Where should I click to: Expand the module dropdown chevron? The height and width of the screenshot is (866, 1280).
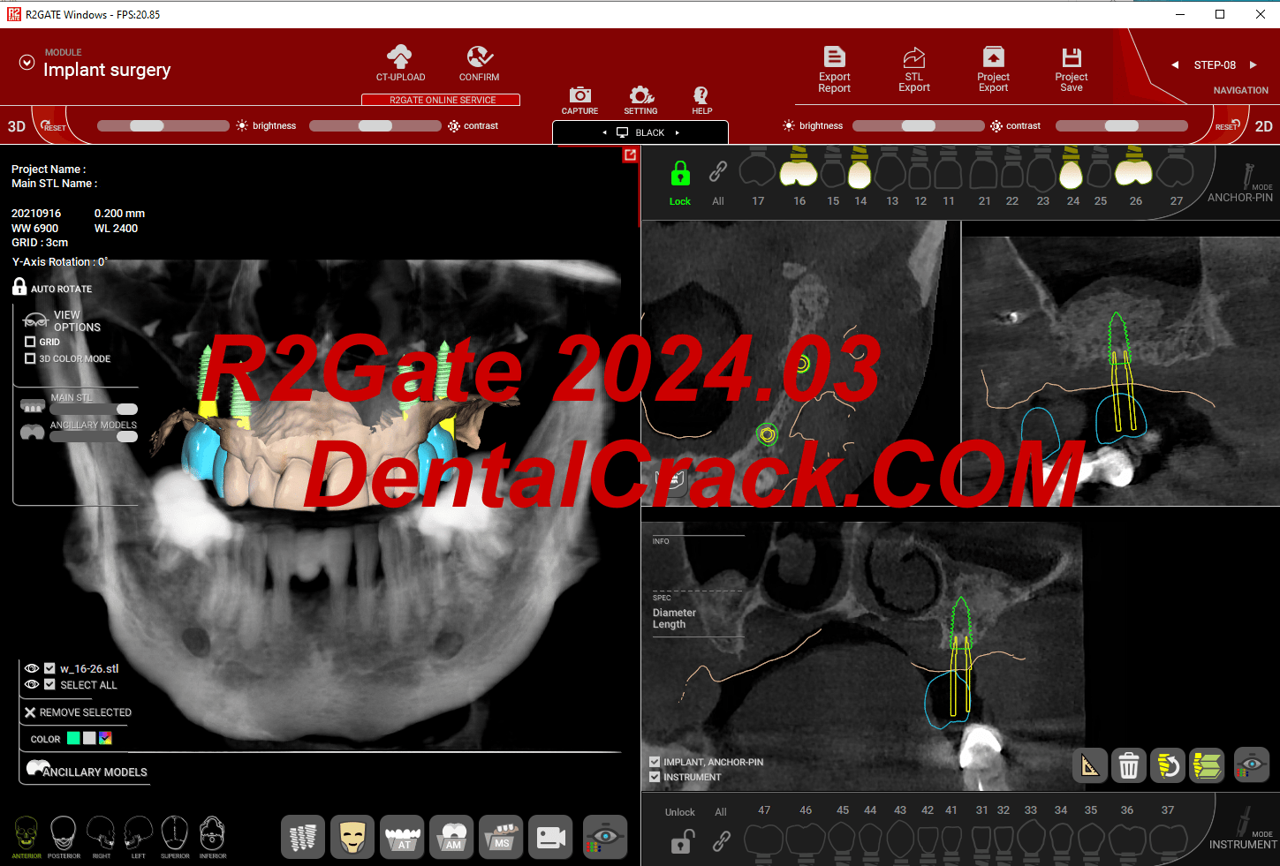click(x=27, y=63)
